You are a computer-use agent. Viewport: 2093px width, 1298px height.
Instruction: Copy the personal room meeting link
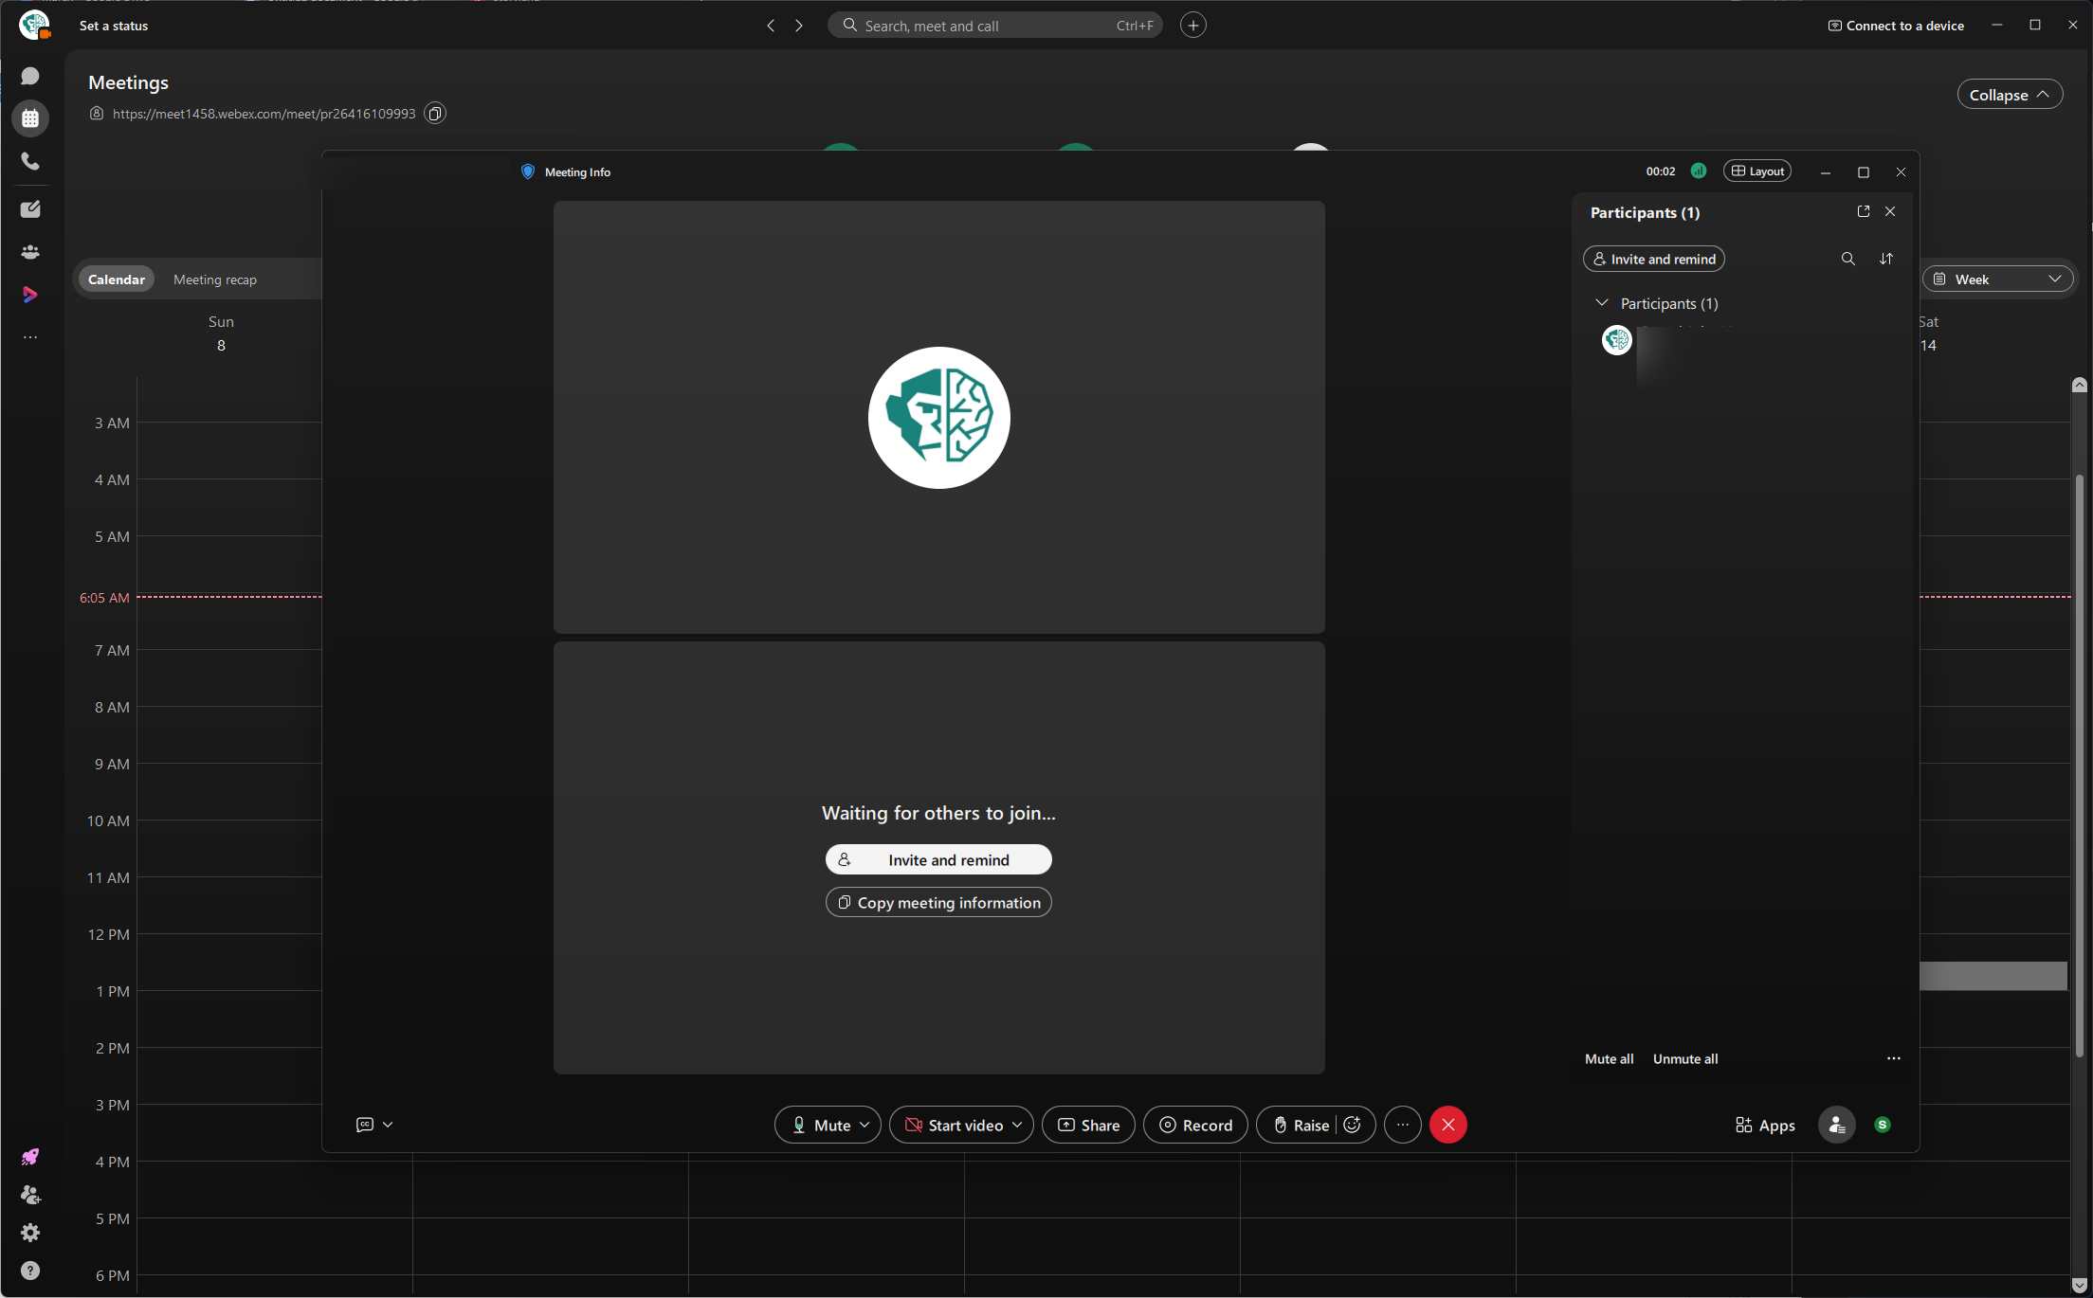pos(435,114)
